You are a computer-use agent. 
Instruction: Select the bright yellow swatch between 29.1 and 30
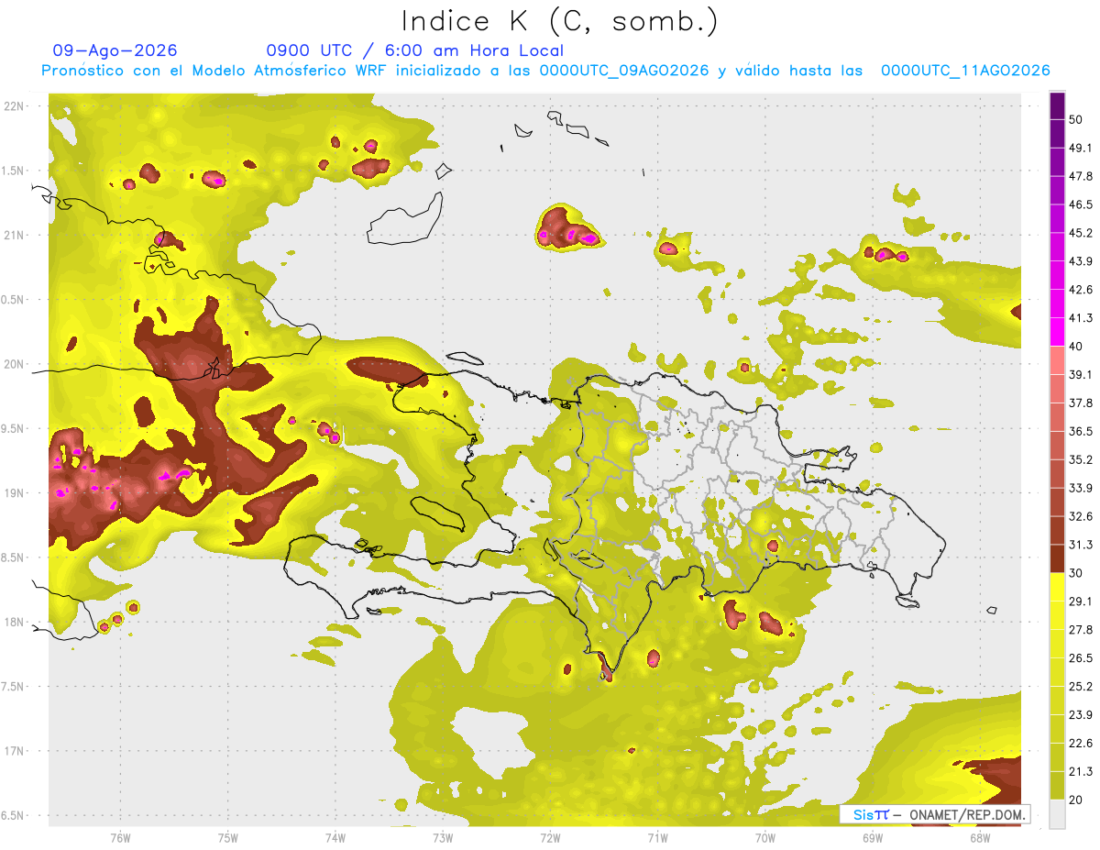click(x=1058, y=587)
